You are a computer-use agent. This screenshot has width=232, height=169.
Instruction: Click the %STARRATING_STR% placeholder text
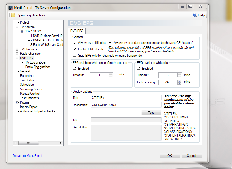click(x=180, y=128)
